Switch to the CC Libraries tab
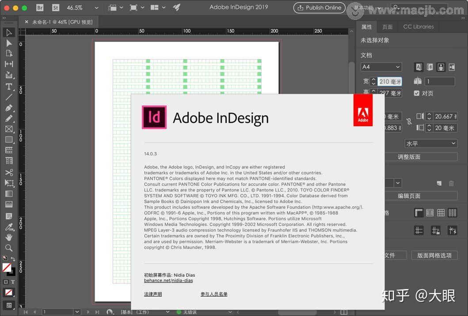Viewport: 468px width, 316px height. pos(418,26)
